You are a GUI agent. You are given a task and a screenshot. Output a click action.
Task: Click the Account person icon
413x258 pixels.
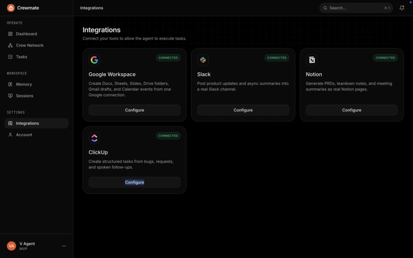pyautogui.click(x=10, y=135)
